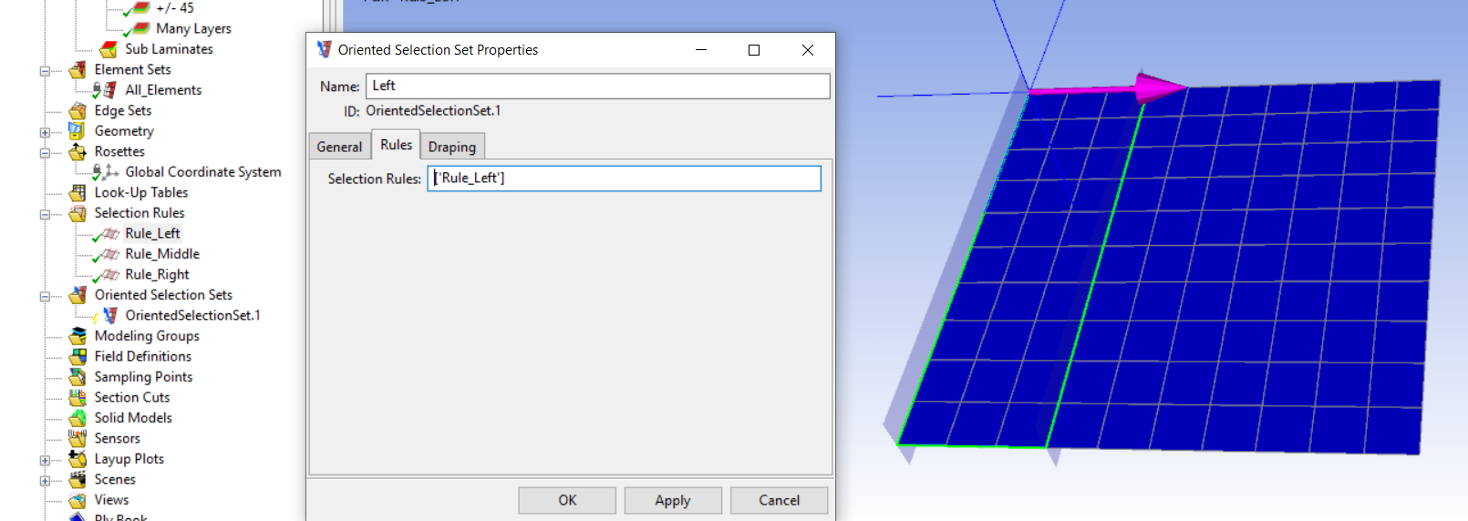The image size is (1468, 521).
Task: Click the Cancel button
Action: click(x=780, y=500)
